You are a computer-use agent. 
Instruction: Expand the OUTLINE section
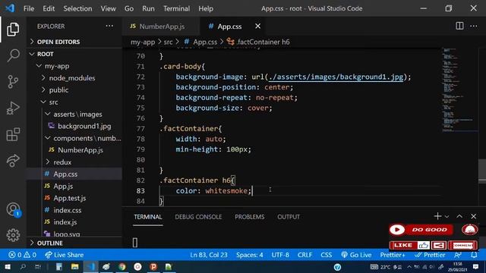[x=49, y=243]
